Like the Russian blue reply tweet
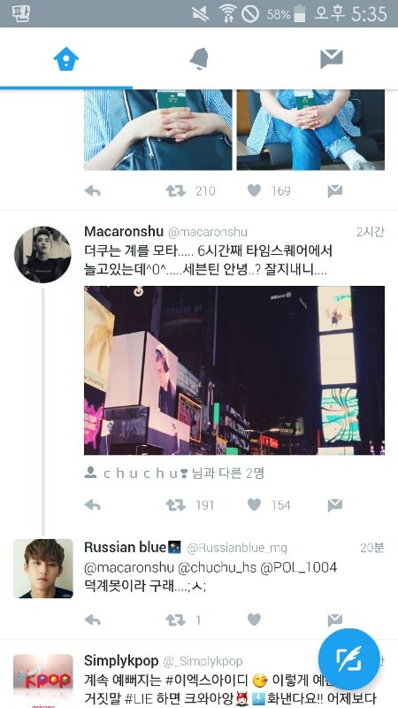The image size is (398, 708). coord(254,619)
